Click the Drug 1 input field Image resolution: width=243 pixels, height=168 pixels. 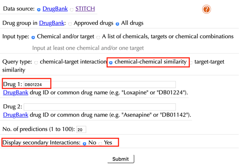[x=100, y=84]
